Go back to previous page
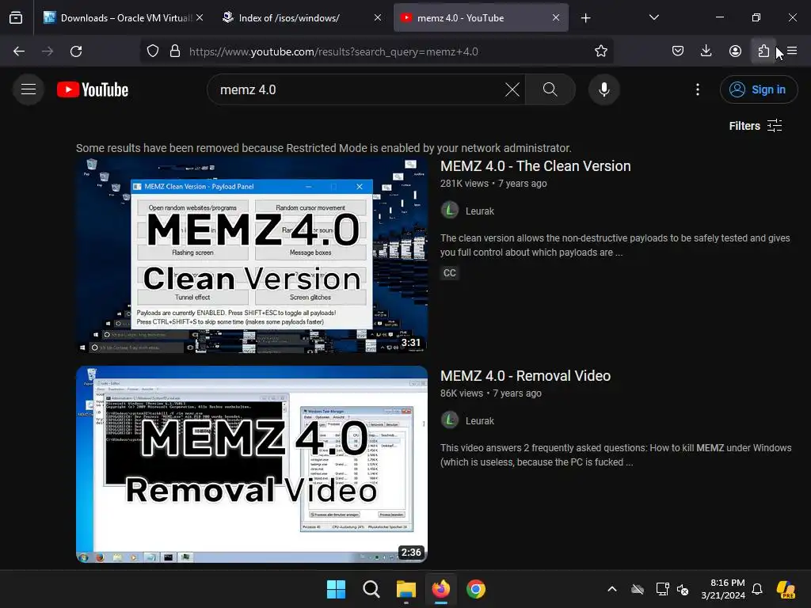 coord(19,51)
